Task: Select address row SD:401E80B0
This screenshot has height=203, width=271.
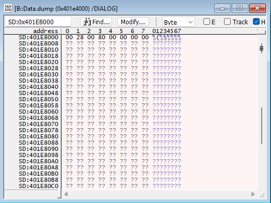Action: 39,174
